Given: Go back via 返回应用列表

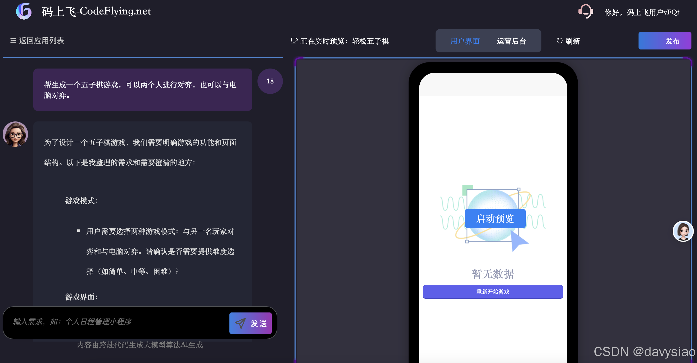Looking at the screenshot, I should [x=41, y=40].
